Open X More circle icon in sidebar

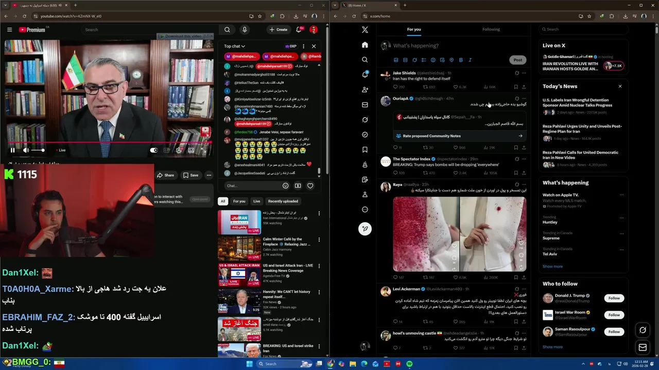(365, 209)
